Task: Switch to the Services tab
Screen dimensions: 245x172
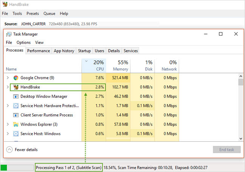Action: [130, 51]
